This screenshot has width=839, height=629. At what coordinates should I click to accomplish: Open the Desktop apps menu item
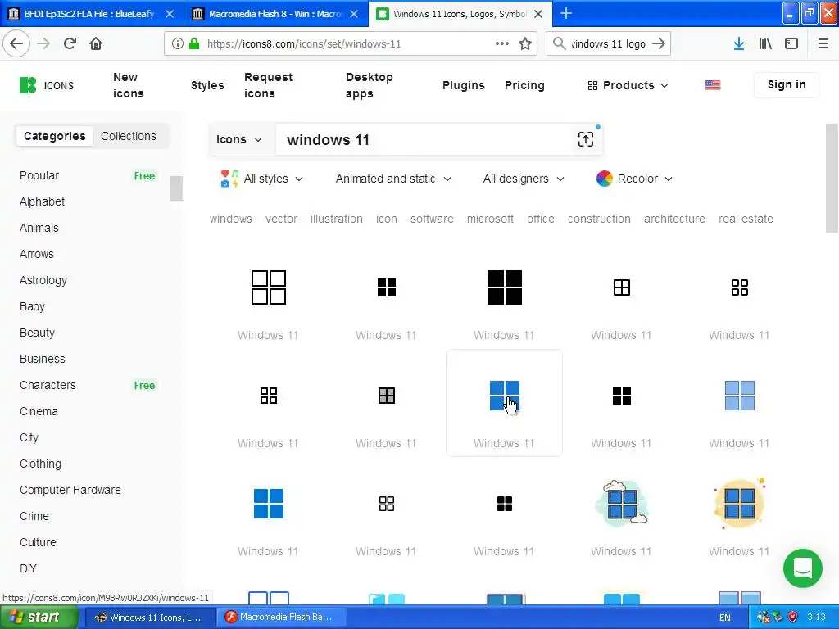pos(370,85)
